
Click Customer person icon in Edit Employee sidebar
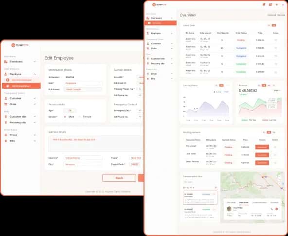(6, 98)
